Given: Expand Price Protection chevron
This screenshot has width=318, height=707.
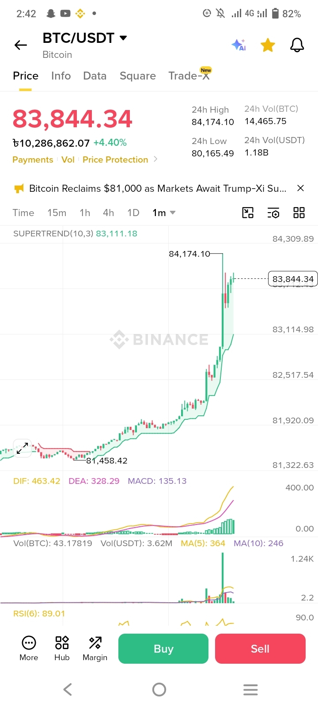Looking at the screenshot, I should [155, 159].
